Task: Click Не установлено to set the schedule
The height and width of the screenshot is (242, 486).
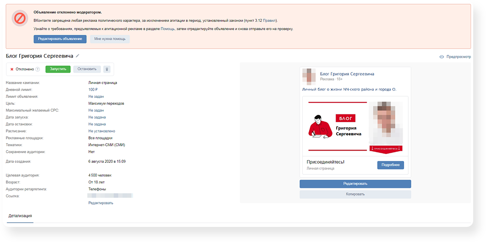Action: coord(101,131)
